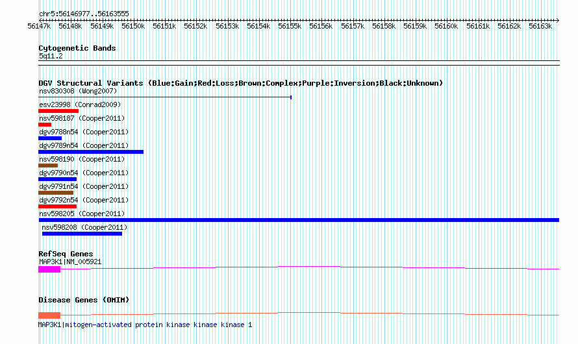Click the blue nsv598208 gain bar

point(82,234)
